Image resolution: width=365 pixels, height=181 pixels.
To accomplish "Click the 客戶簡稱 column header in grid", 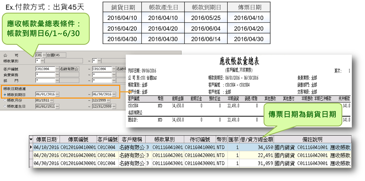I will 132,139.
